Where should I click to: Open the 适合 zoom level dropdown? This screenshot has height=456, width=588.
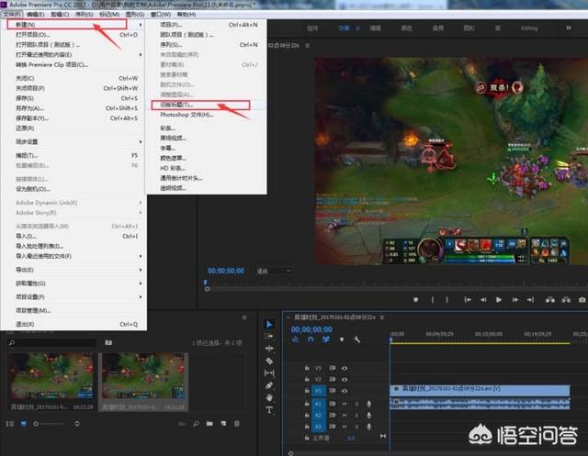[274, 271]
